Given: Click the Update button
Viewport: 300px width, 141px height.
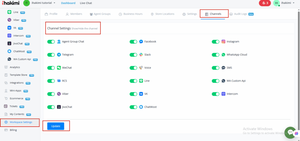Looking at the screenshot, I should [x=56, y=126].
